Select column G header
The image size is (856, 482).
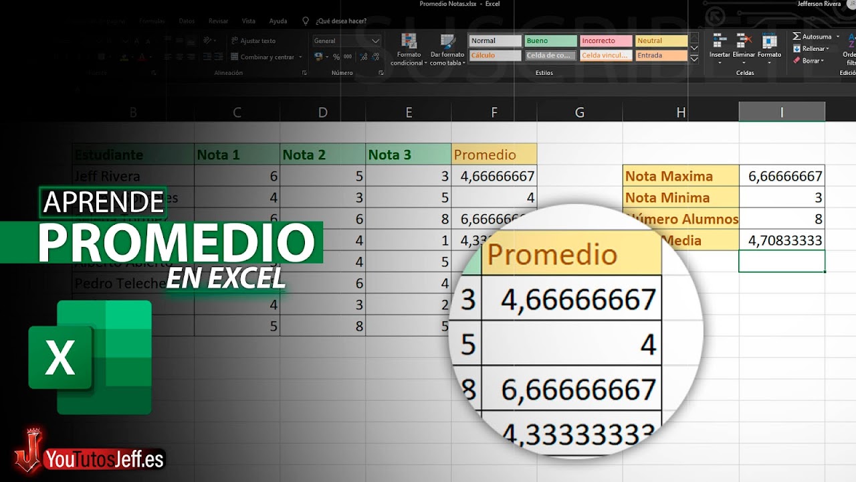coord(580,112)
